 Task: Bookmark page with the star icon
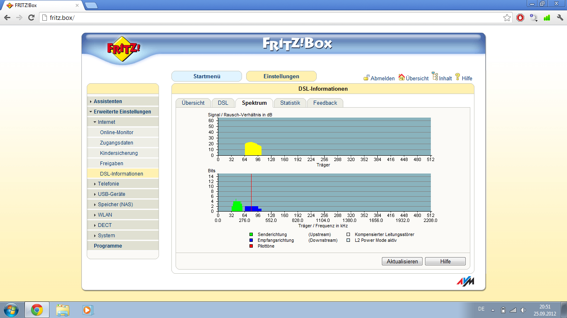coord(507,18)
